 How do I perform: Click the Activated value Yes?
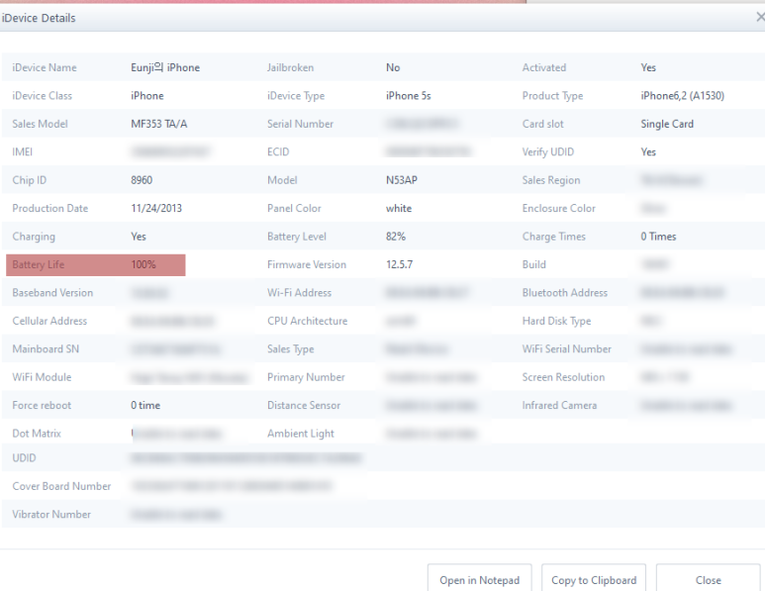coord(648,67)
